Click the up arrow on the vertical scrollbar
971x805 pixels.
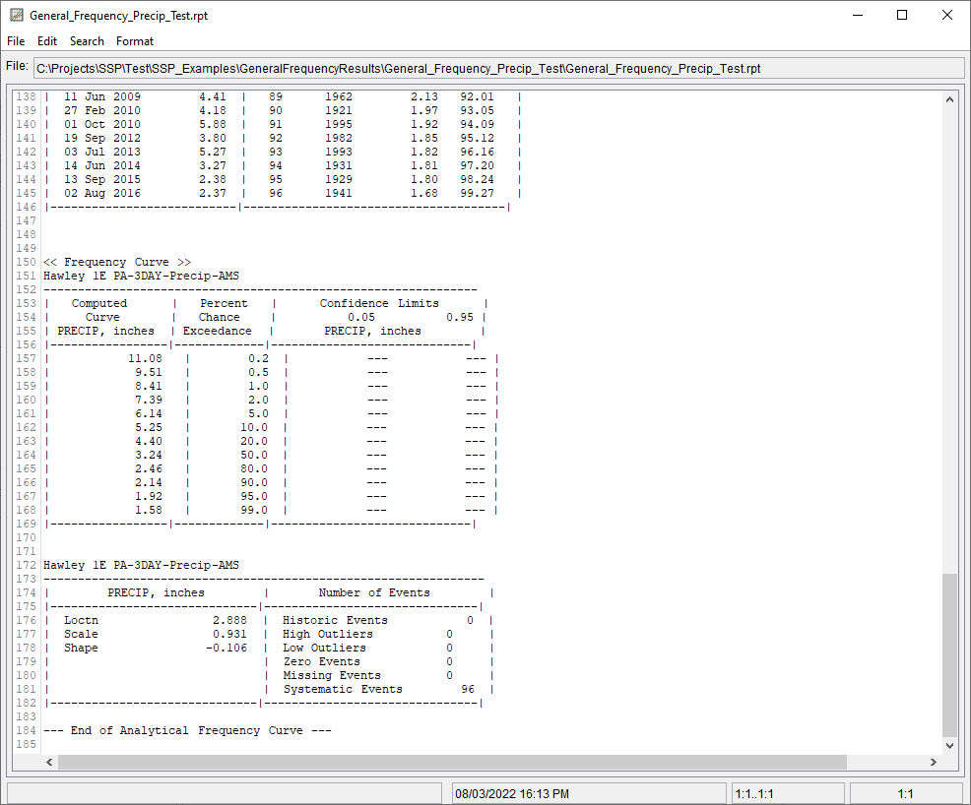(949, 98)
